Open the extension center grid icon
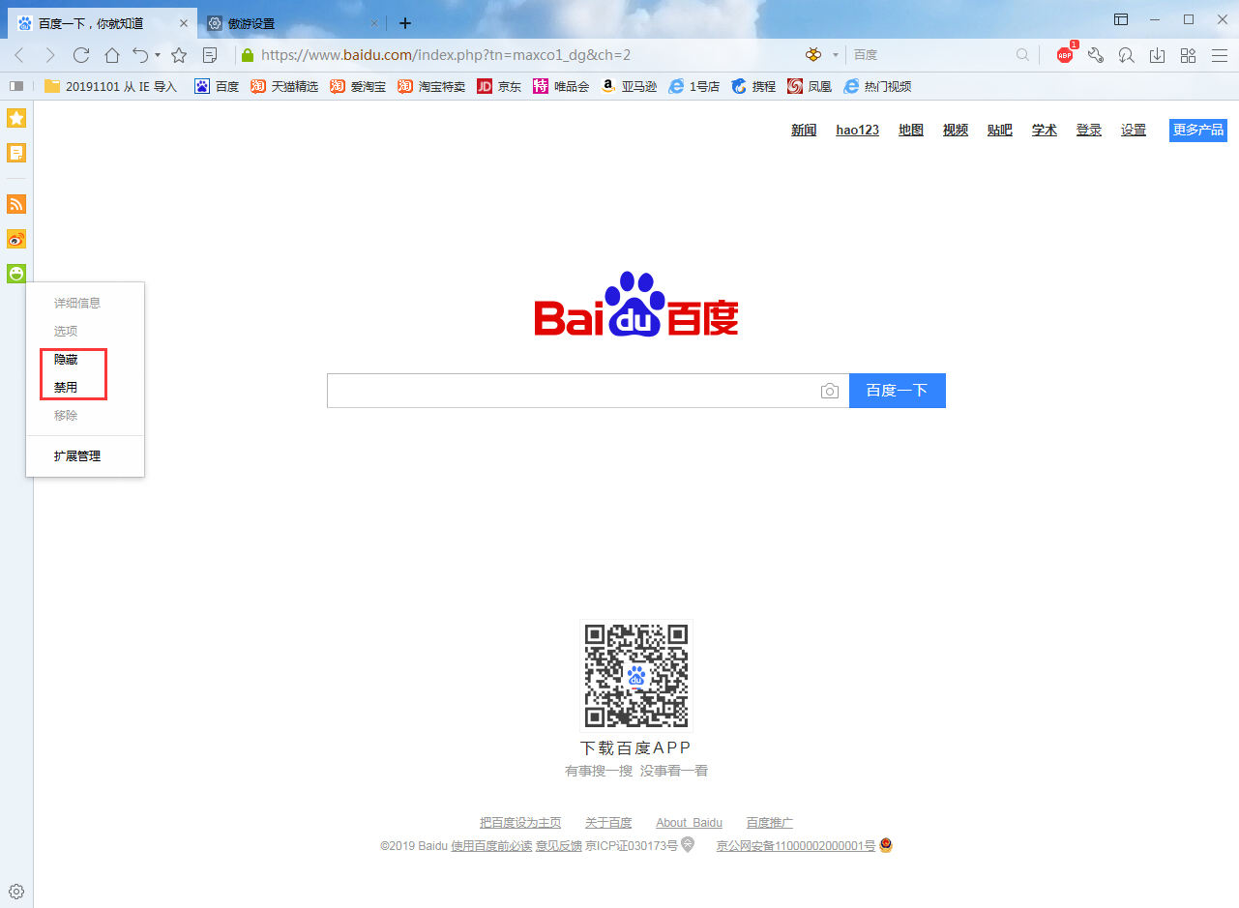1239x908 pixels. [x=1188, y=55]
